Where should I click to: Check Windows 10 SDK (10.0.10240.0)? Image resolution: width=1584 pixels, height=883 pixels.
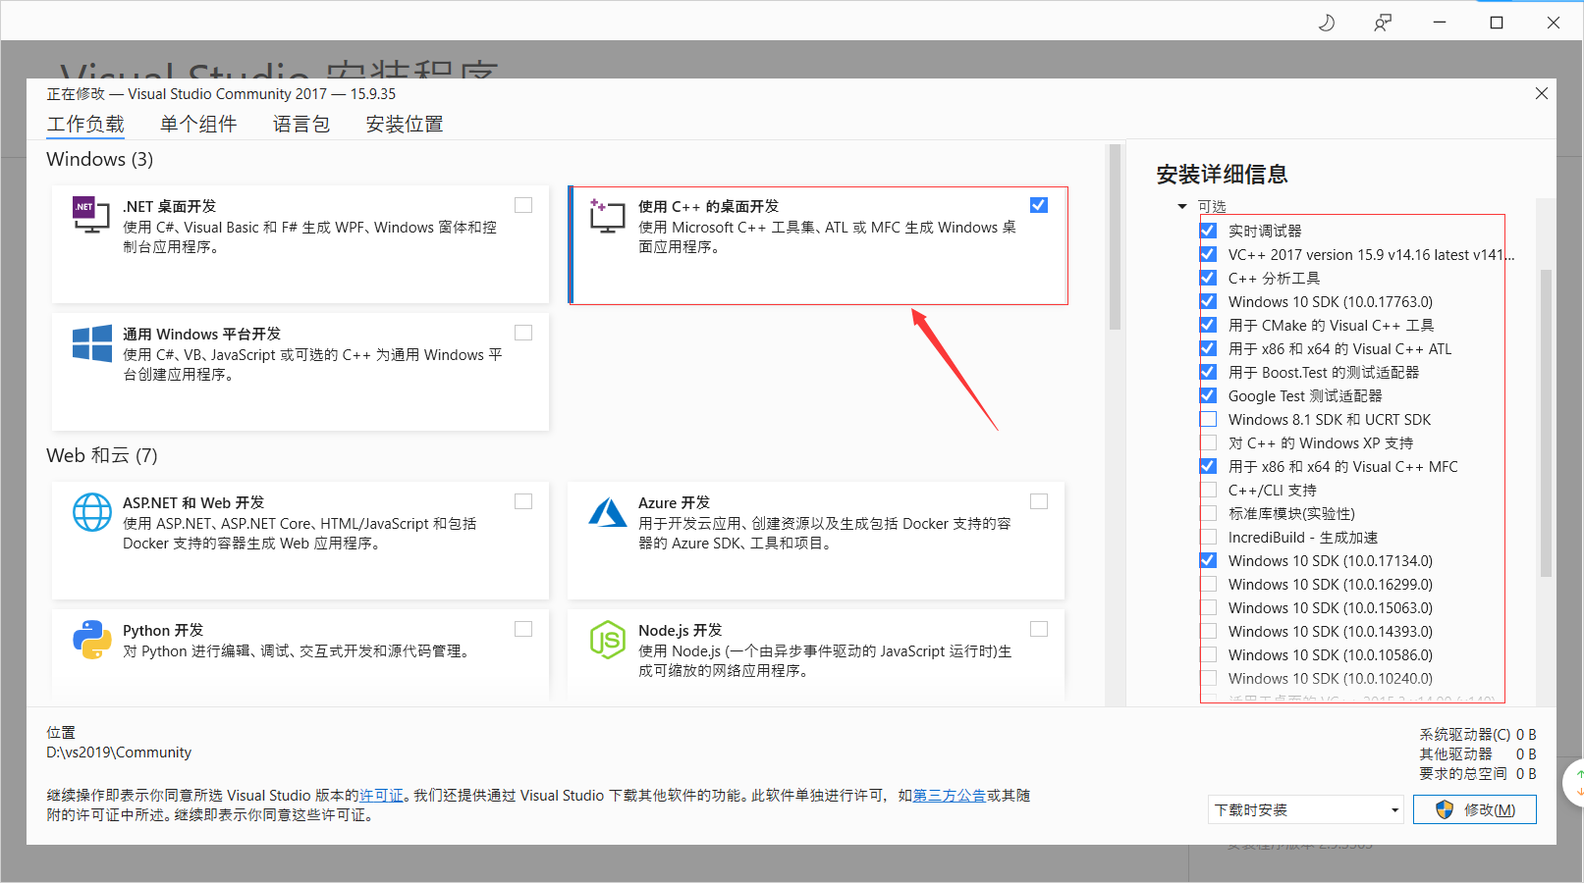(1209, 678)
